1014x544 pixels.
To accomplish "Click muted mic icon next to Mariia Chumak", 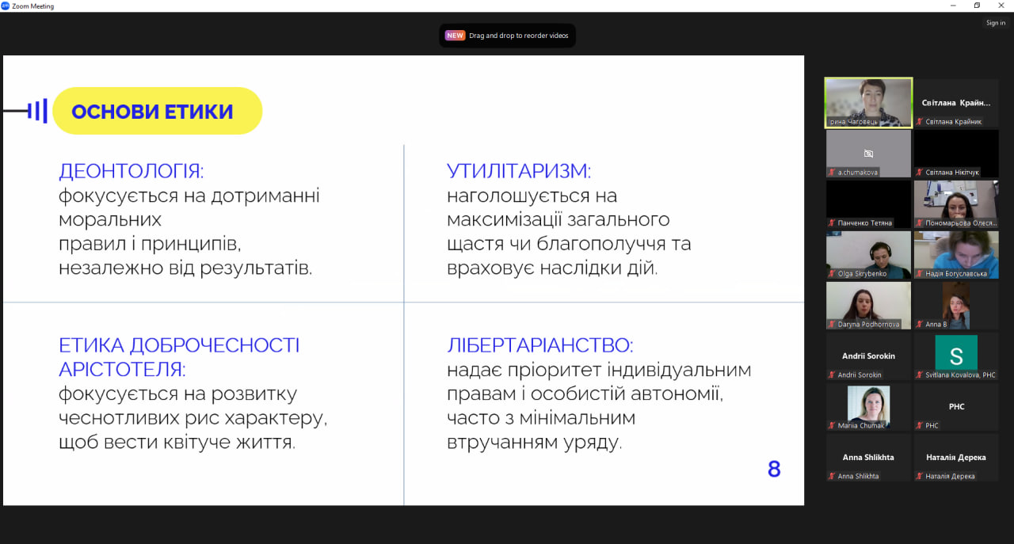I will click(833, 426).
